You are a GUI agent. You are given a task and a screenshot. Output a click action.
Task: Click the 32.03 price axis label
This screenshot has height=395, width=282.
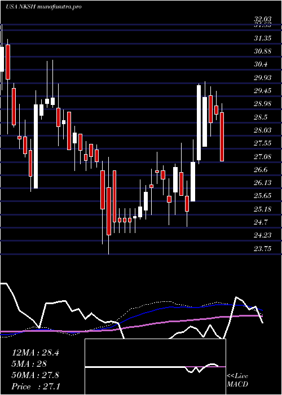coord(262,19)
